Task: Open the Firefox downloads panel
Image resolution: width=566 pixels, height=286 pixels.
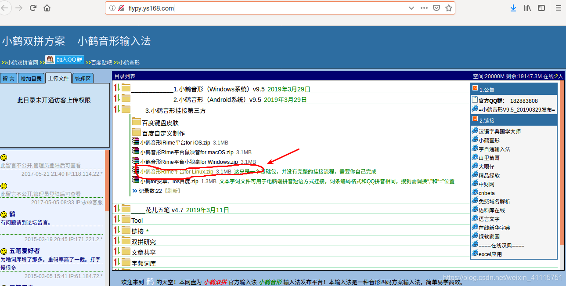Action: click(513, 8)
